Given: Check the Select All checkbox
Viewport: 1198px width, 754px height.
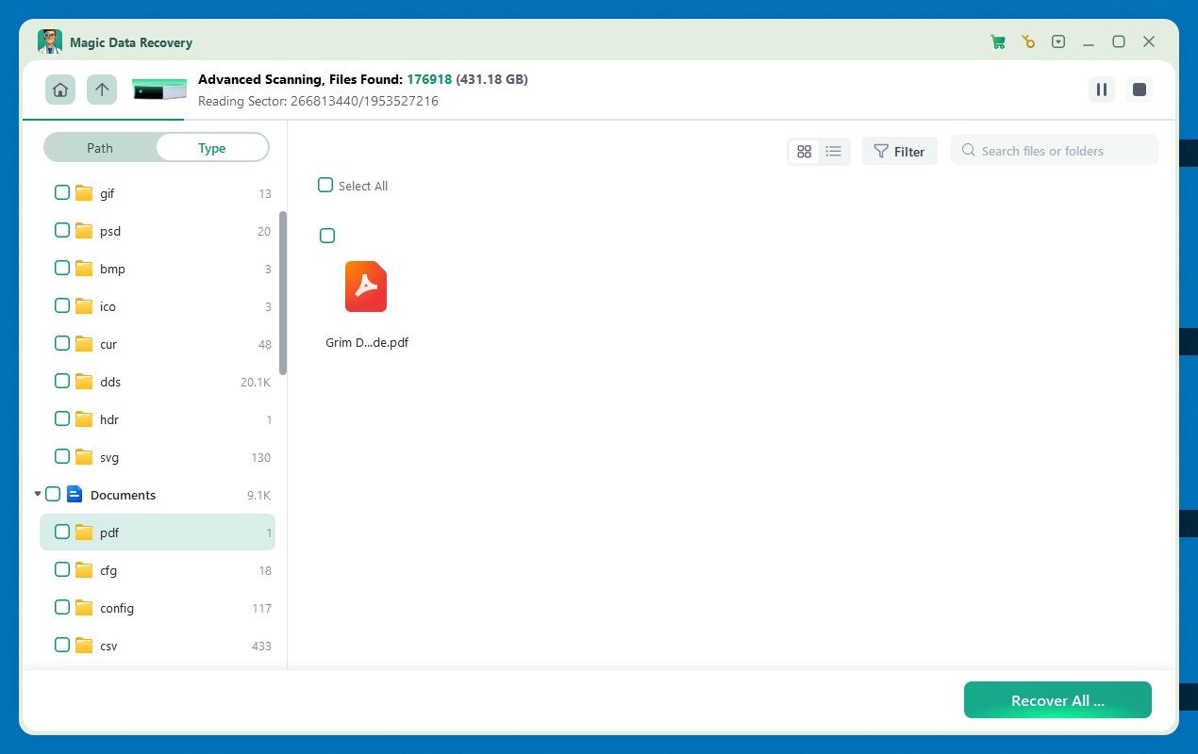Looking at the screenshot, I should (x=325, y=186).
